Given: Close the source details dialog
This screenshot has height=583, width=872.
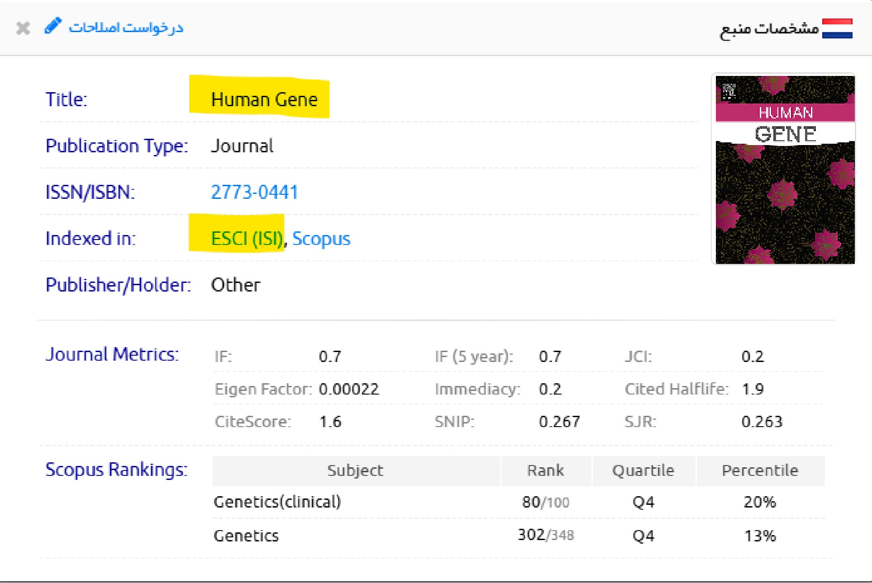Looking at the screenshot, I should (23, 28).
